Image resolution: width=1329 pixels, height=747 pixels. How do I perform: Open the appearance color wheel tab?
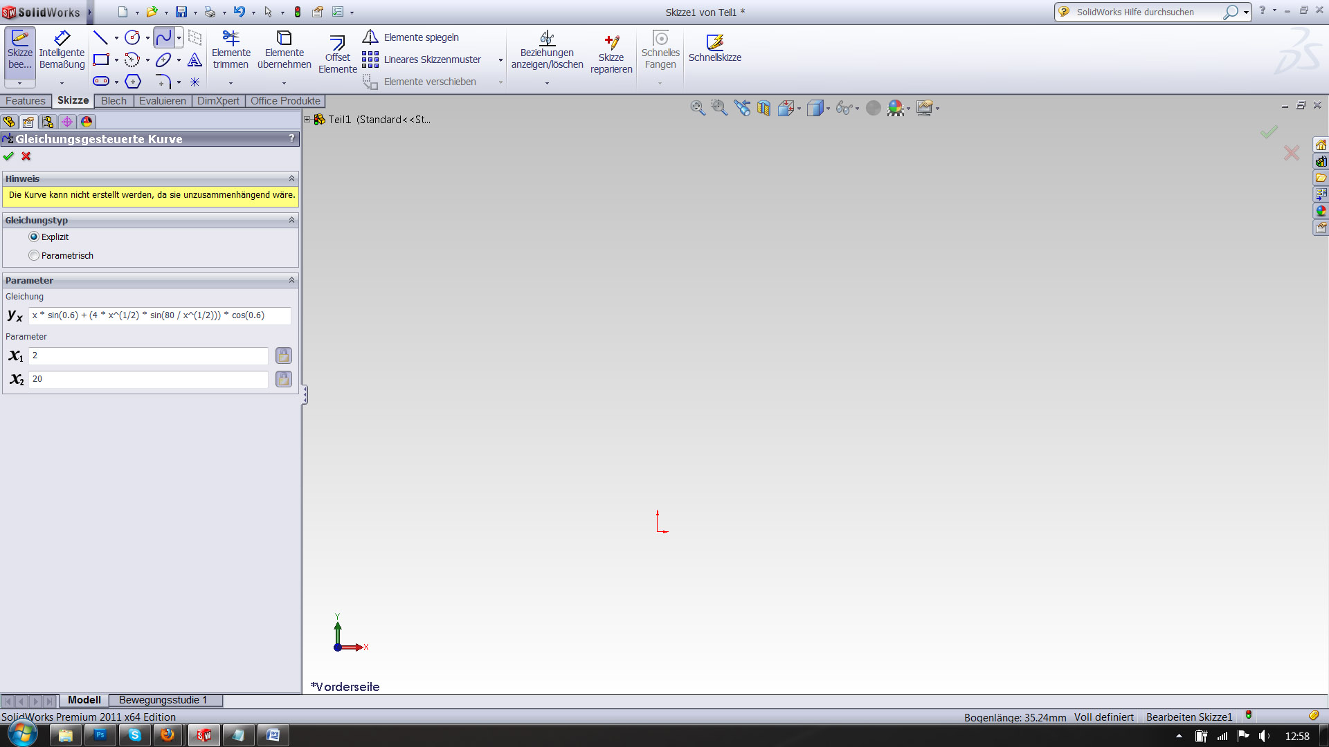[87, 122]
